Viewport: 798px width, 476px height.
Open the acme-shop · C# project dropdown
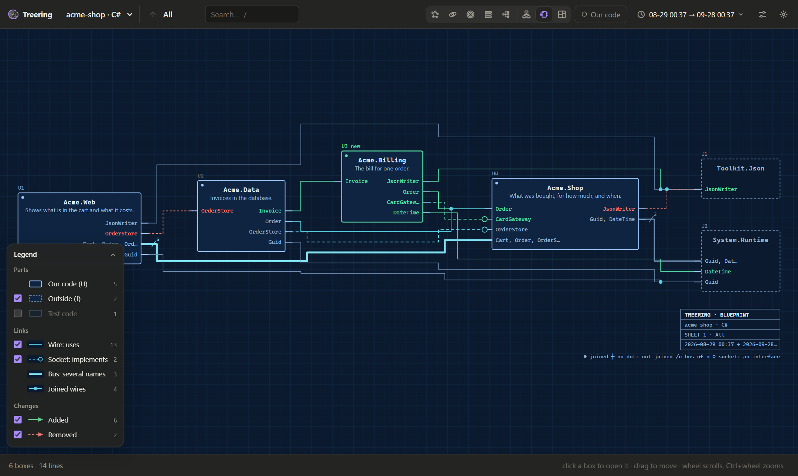point(99,14)
